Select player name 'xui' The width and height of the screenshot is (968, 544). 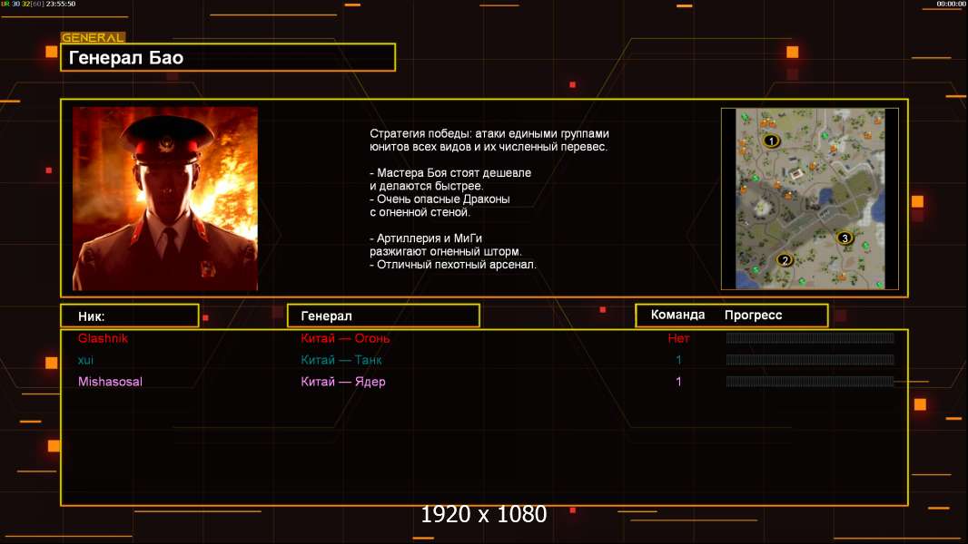click(x=85, y=360)
